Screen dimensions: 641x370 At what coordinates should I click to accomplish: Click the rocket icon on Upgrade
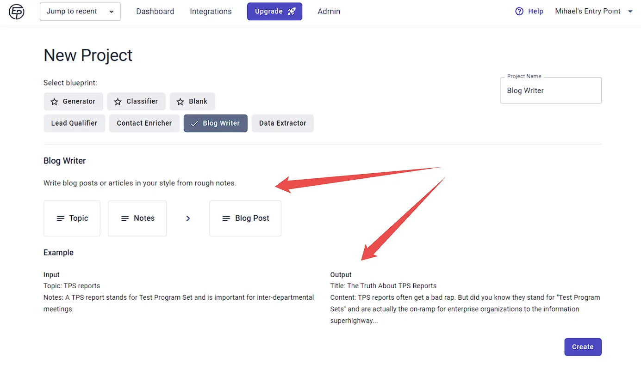(x=292, y=12)
